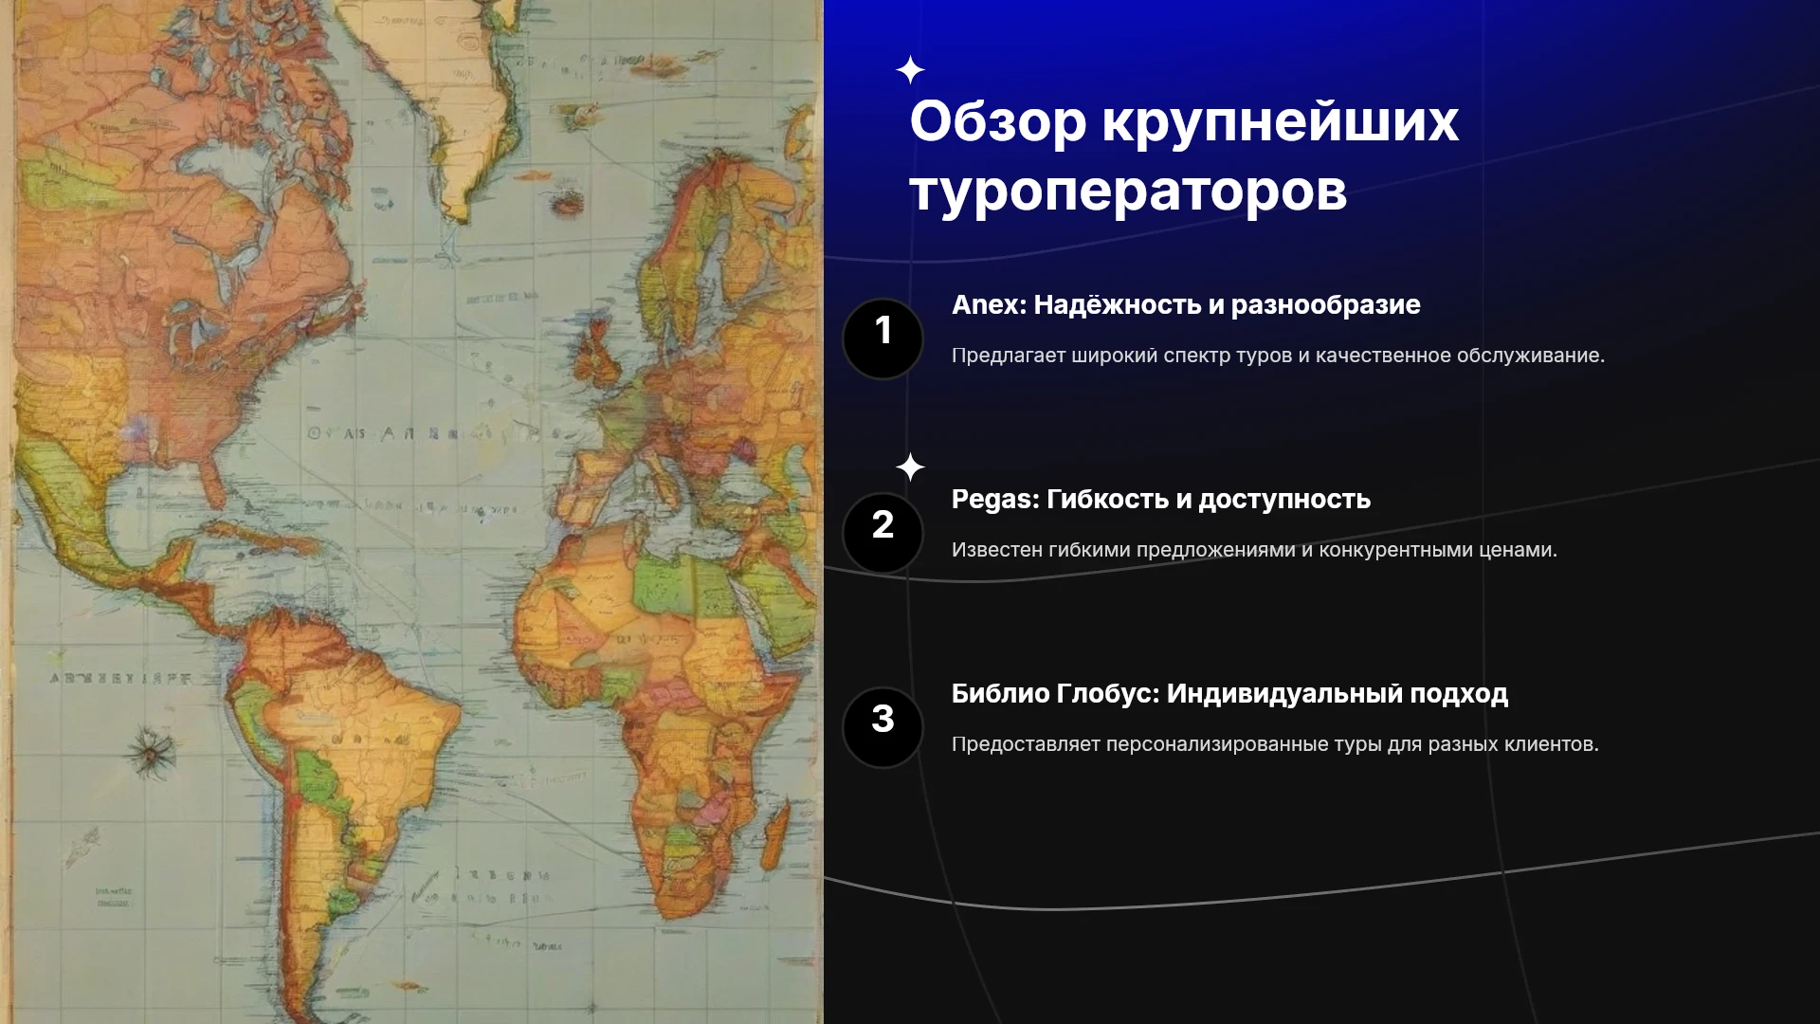The image size is (1820, 1024).
Task: Click the word 'туроператоров' in the title
Action: point(1128,192)
